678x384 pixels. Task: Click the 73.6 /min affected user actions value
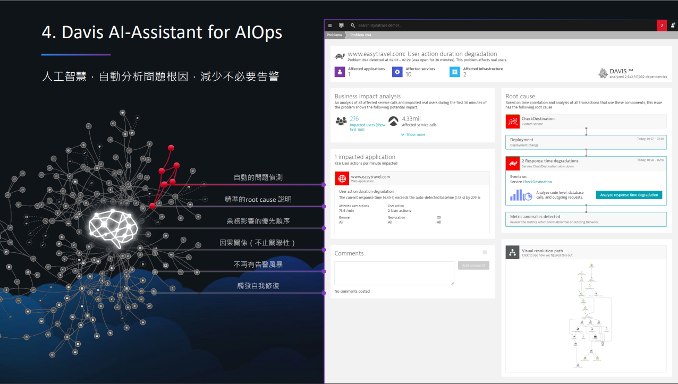[346, 211]
